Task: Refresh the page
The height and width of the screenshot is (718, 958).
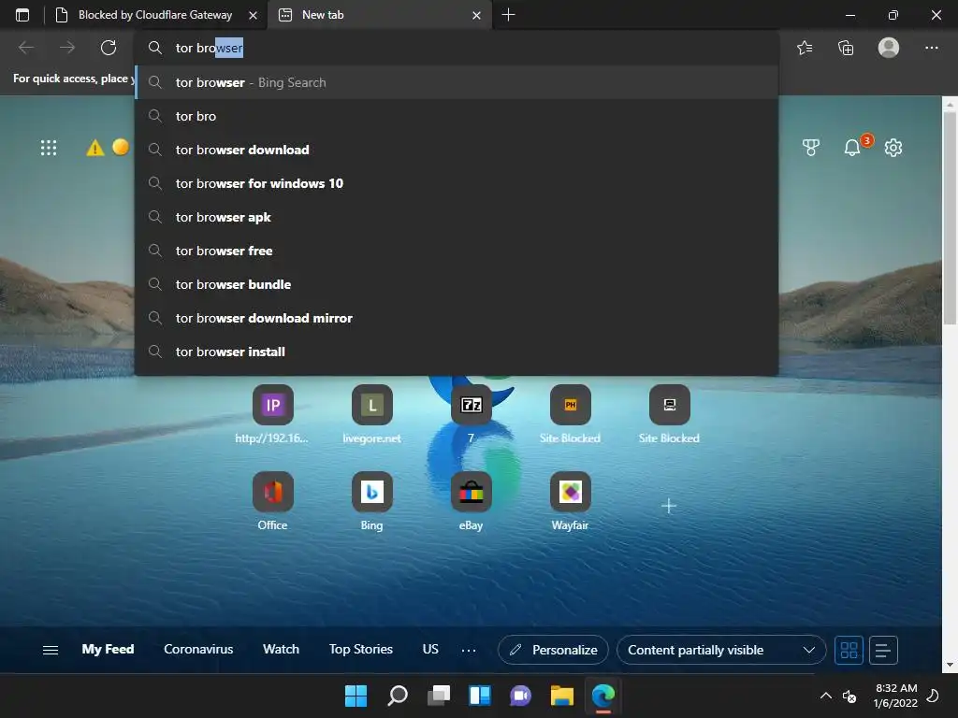Action: (109, 48)
